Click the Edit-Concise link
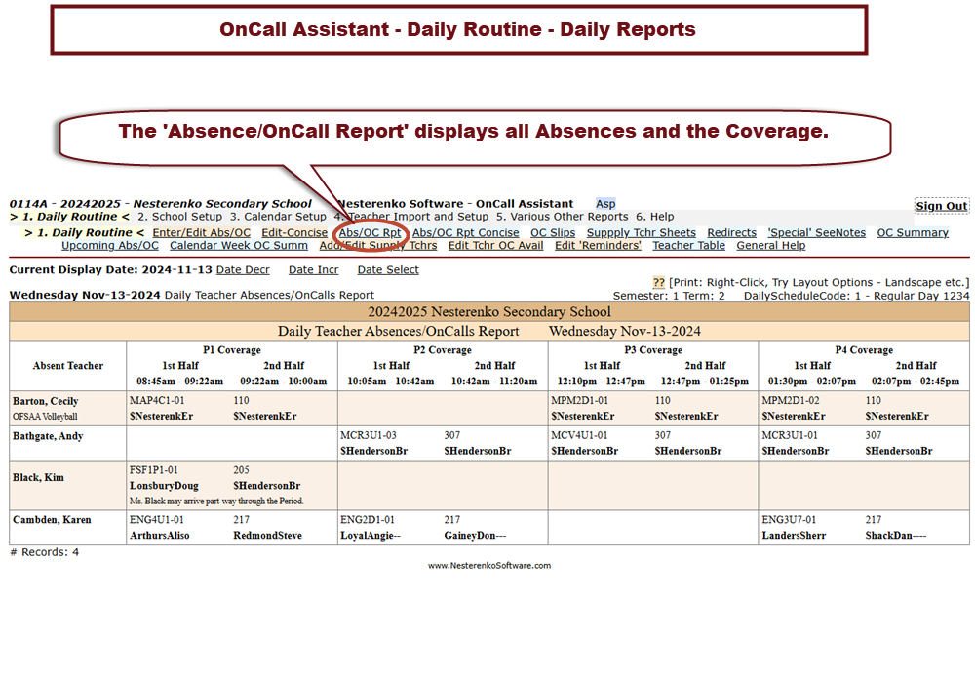 [x=294, y=233]
